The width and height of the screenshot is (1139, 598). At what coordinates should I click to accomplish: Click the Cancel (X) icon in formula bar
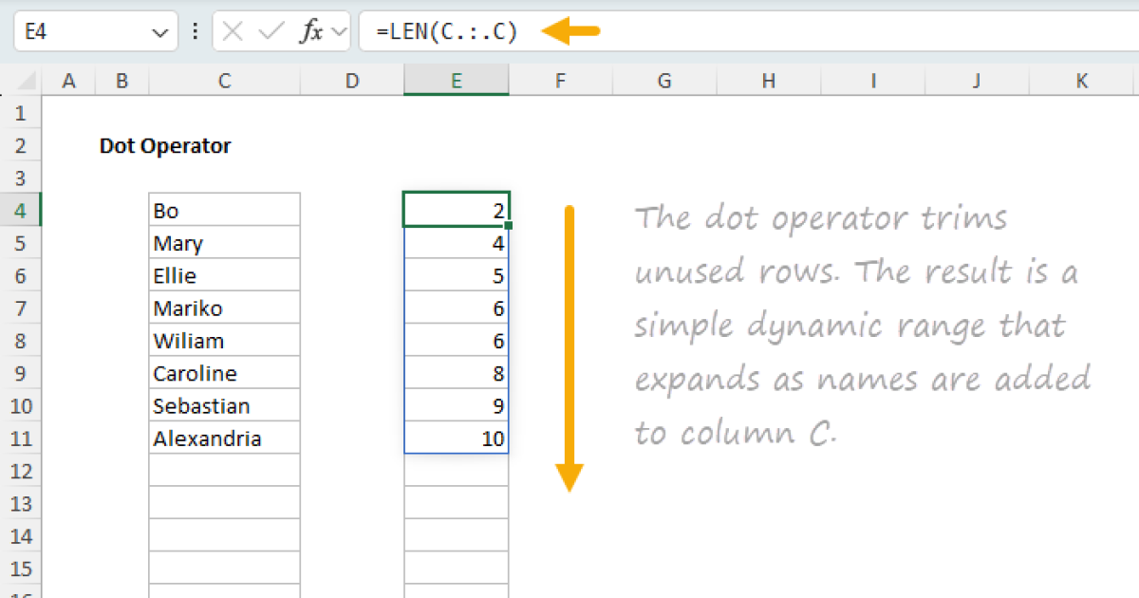click(233, 31)
